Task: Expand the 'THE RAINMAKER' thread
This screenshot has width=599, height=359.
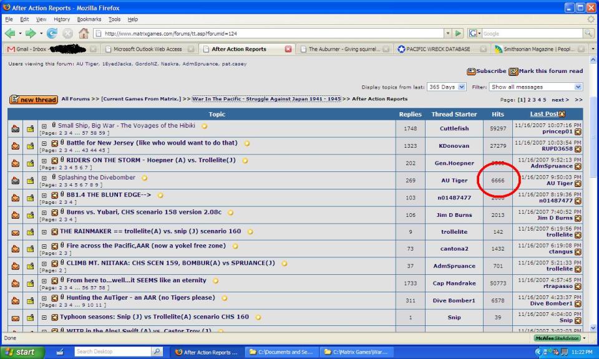Action: click(x=44, y=232)
